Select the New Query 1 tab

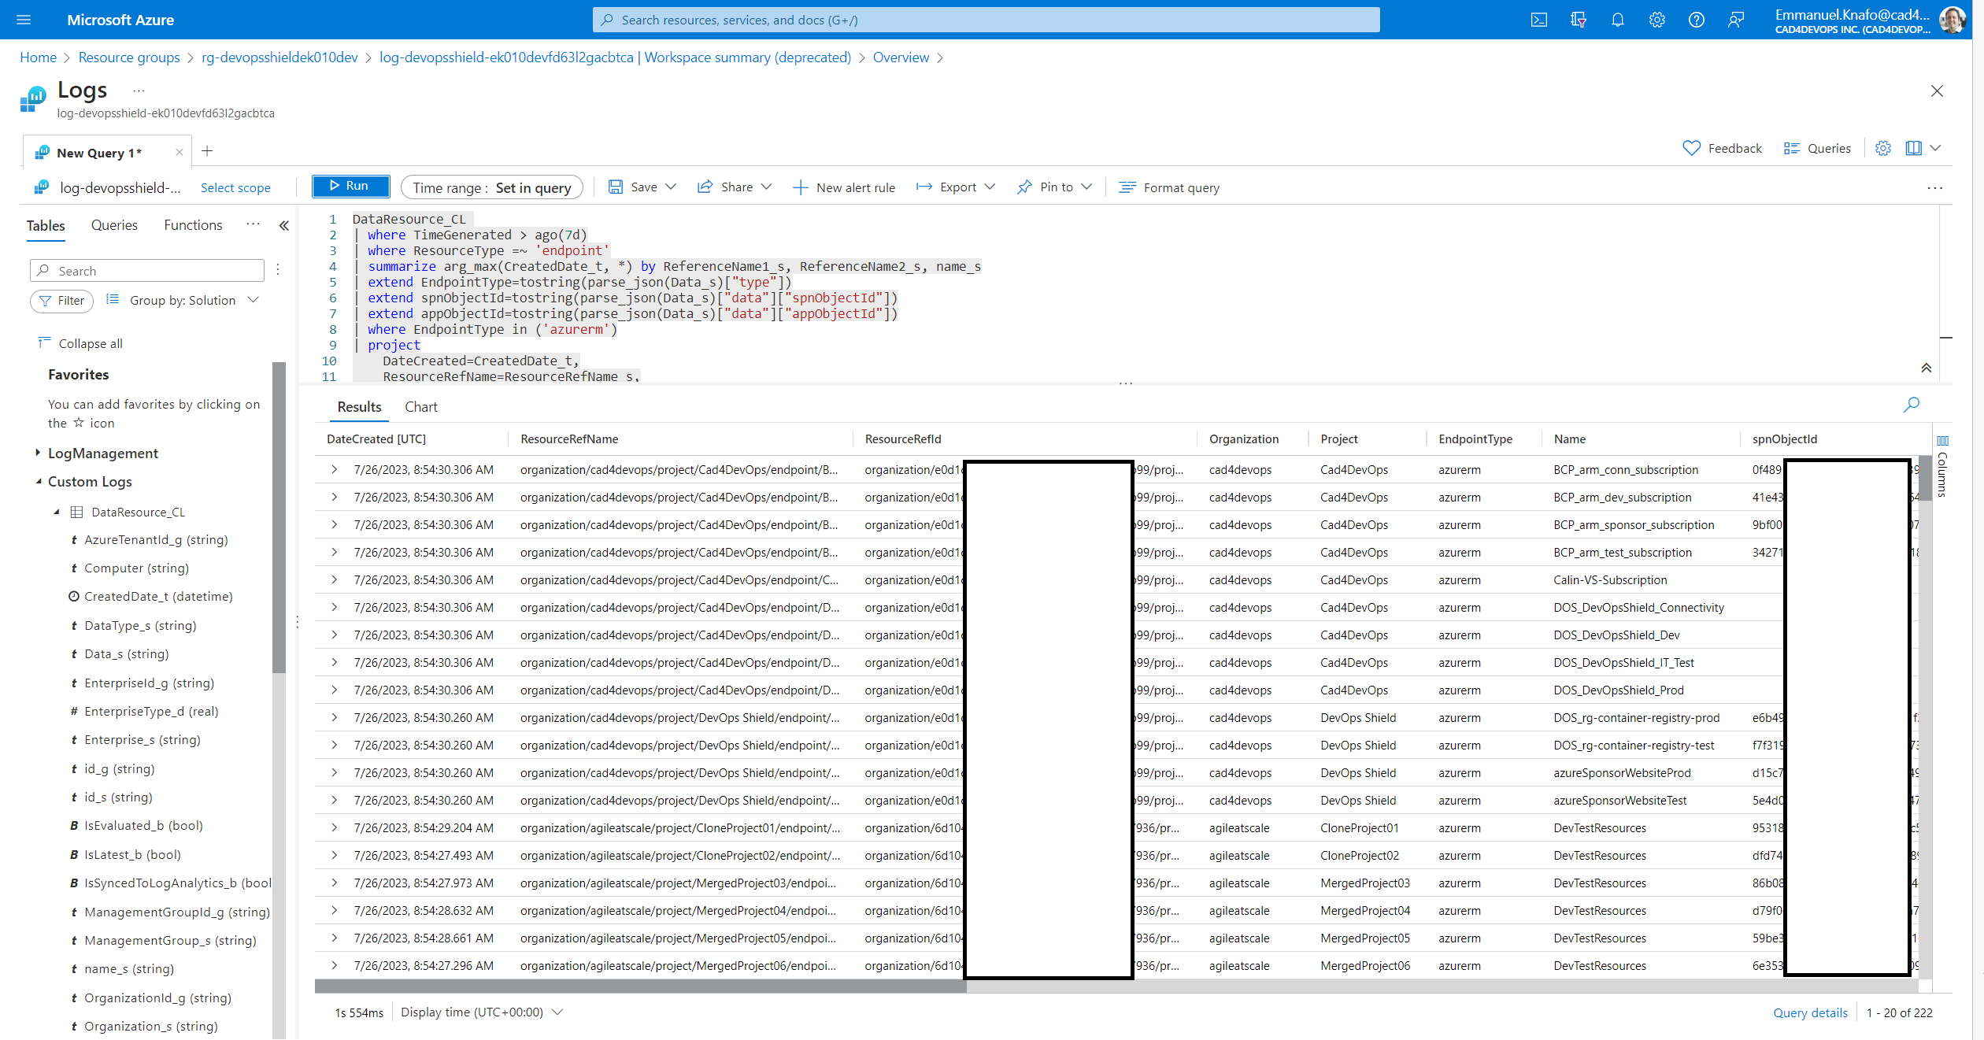[x=98, y=153]
